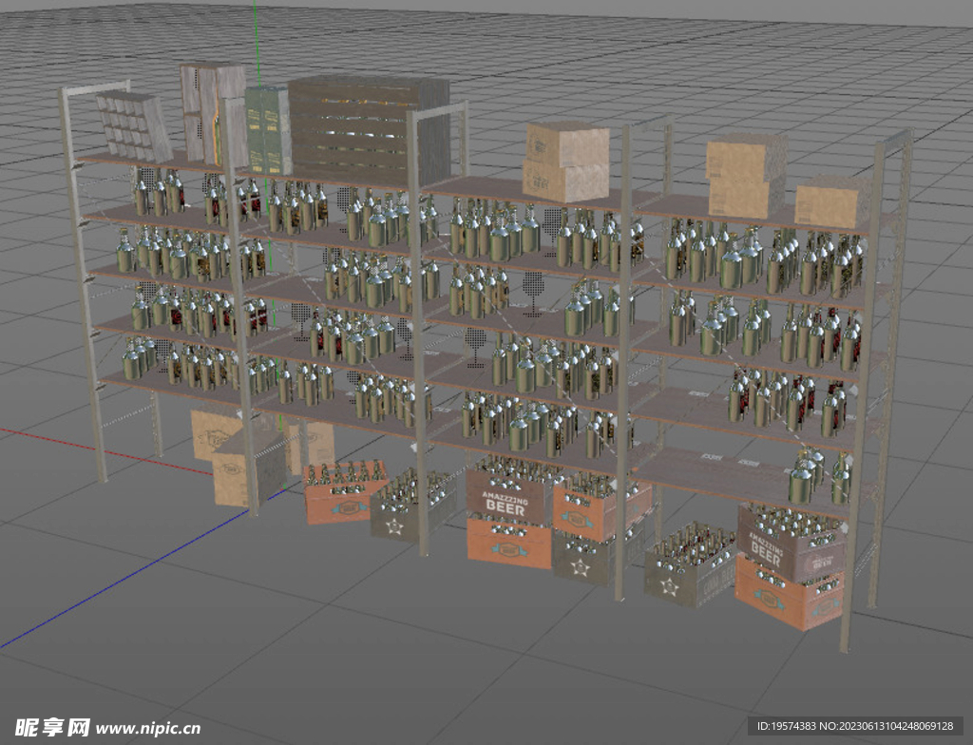Click the green Y-axis line in viewport
Screen dimensions: 973x745
pyautogui.click(x=256, y=38)
